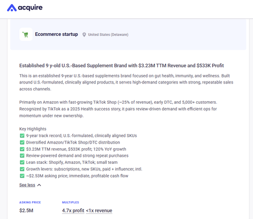Open the 4.7x profit multiple link

point(73,210)
